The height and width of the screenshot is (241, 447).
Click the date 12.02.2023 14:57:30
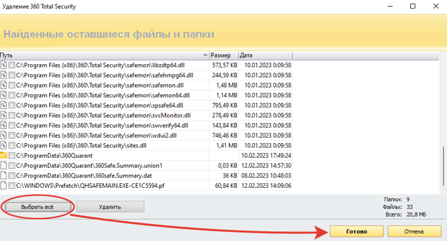266,166
